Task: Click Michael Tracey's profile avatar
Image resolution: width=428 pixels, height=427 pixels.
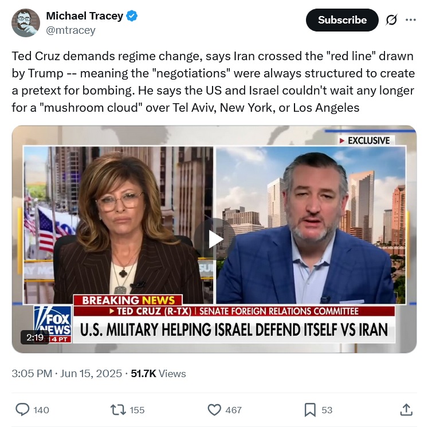Action: [x=26, y=23]
